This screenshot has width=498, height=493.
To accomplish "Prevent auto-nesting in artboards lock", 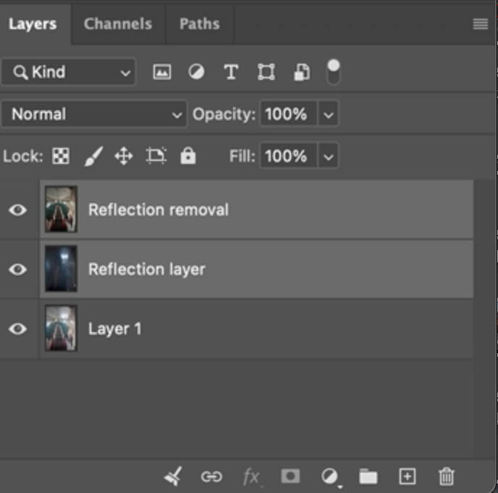I will [156, 156].
